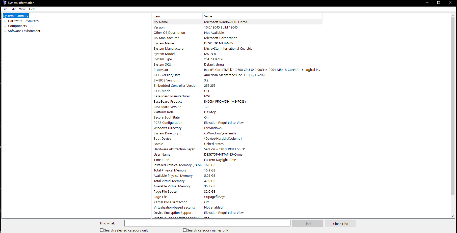This screenshot has height=233, width=457.
Task: Click the Windows Directory row
Action: point(238,128)
